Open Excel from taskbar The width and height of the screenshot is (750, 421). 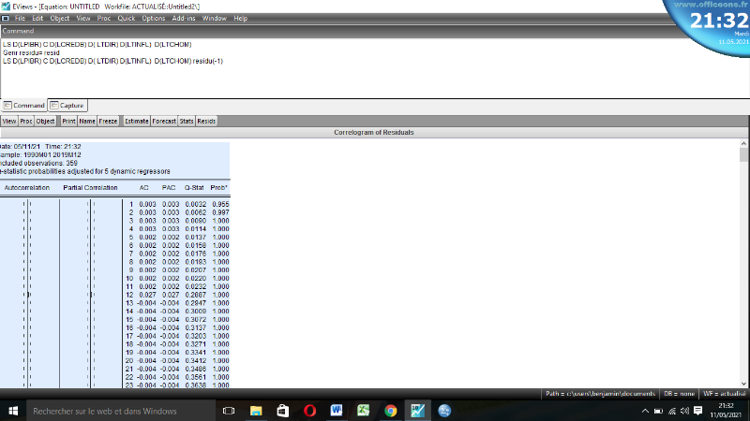364,411
